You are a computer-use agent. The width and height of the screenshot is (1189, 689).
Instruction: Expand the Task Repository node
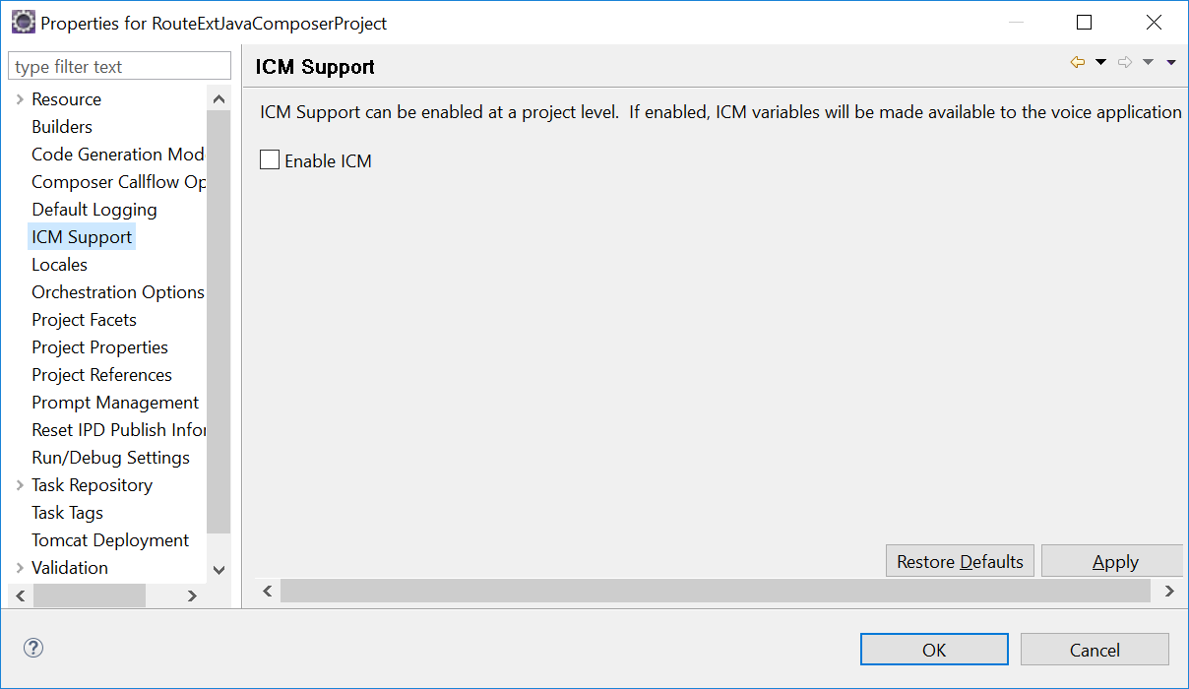coord(20,485)
